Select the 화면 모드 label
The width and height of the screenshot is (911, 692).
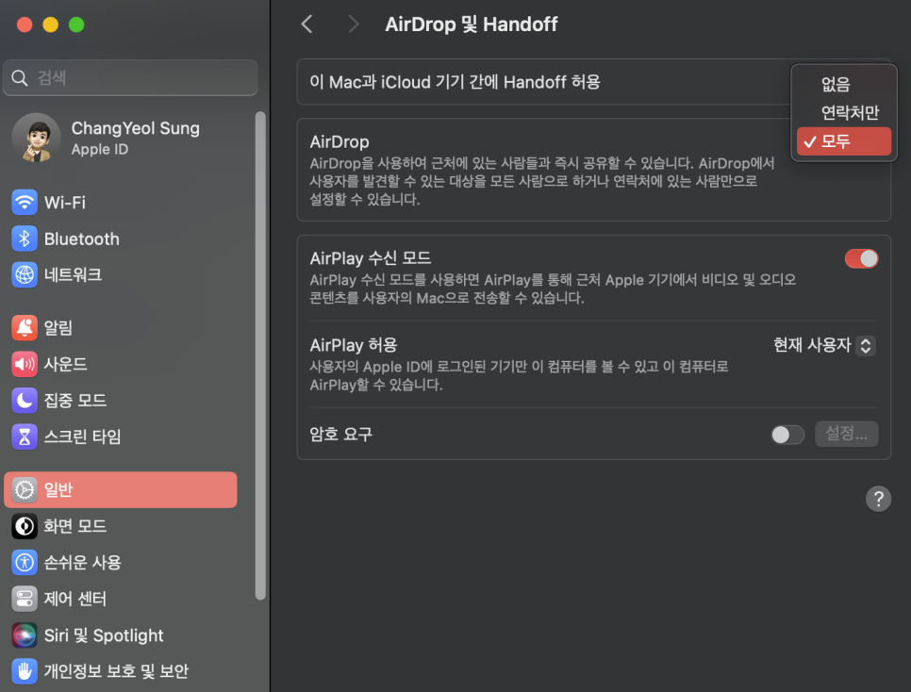point(75,526)
